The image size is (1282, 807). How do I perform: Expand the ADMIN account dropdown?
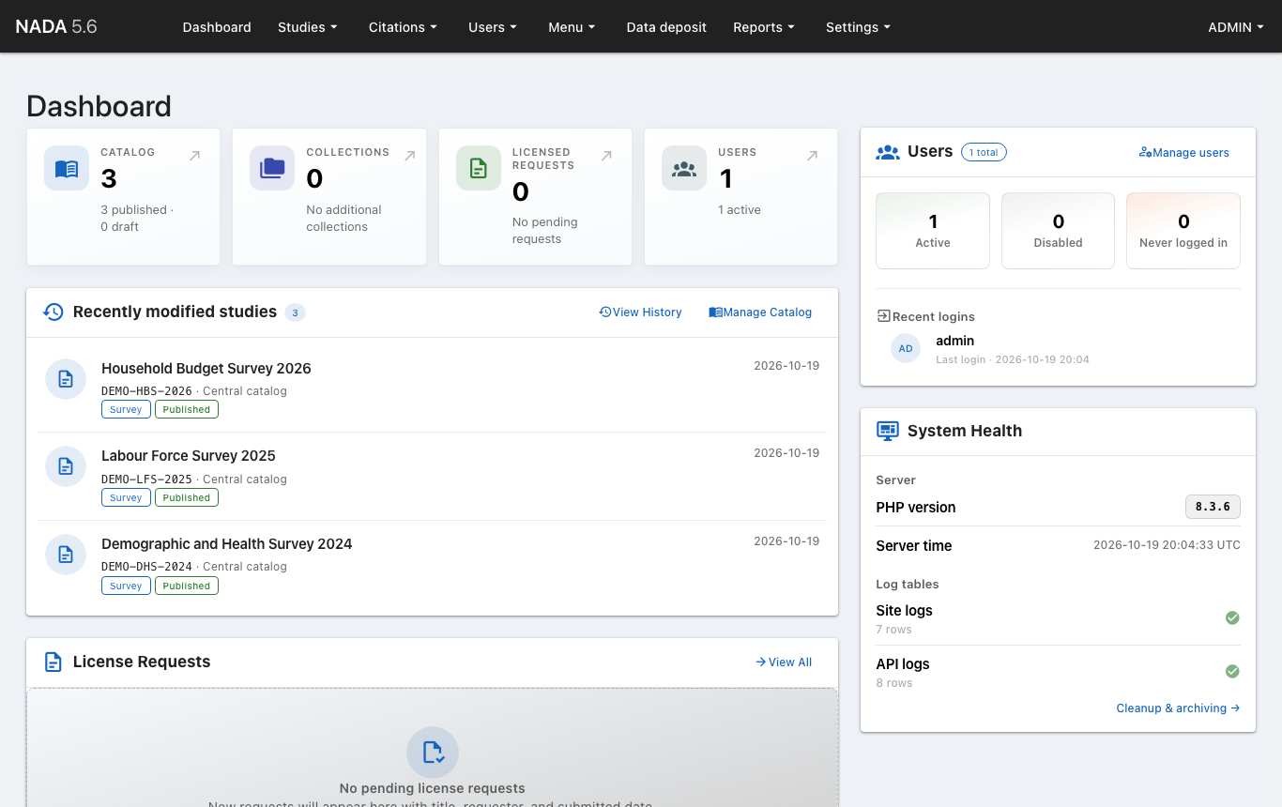click(1237, 27)
